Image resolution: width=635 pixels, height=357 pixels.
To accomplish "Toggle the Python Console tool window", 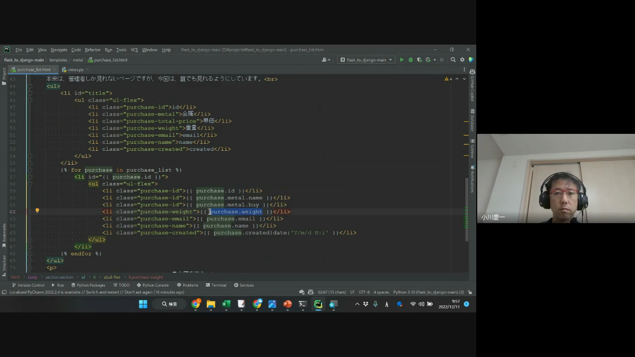I will click(x=153, y=285).
